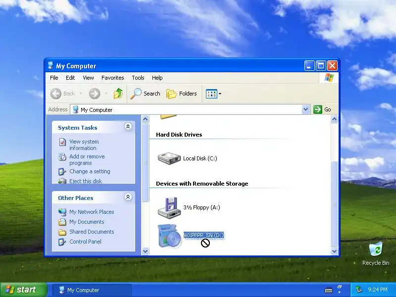The image size is (396, 297).
Task: Minimize the My Computer window
Action: coord(309,66)
